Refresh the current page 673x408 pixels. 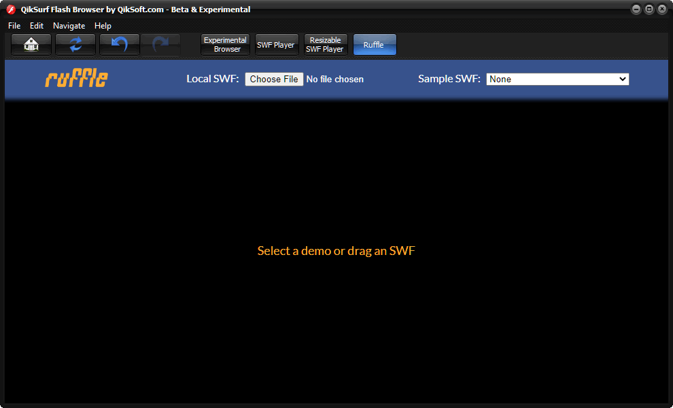coord(75,44)
